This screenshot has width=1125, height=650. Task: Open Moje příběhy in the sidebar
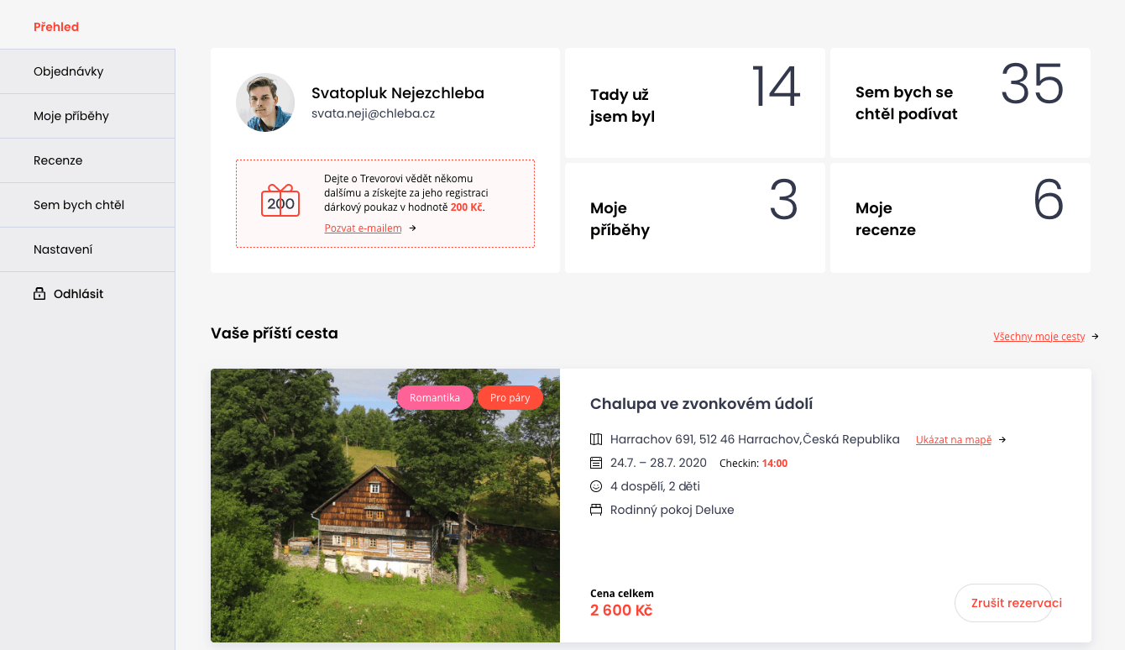[87, 116]
